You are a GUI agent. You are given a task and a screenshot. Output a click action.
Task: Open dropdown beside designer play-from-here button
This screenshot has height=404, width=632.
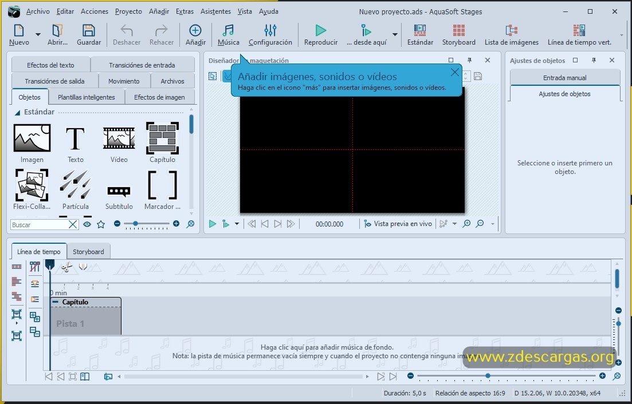(x=237, y=224)
